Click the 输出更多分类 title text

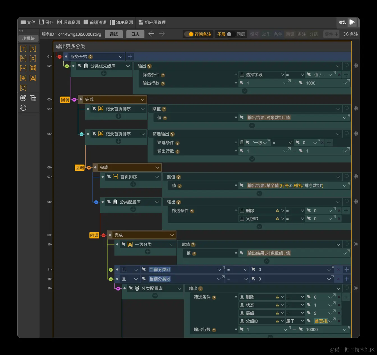70,46
